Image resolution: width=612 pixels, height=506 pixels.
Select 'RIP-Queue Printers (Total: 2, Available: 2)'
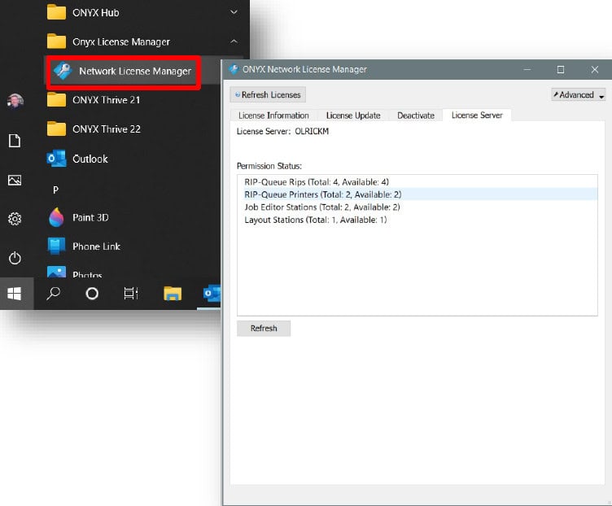pos(417,194)
